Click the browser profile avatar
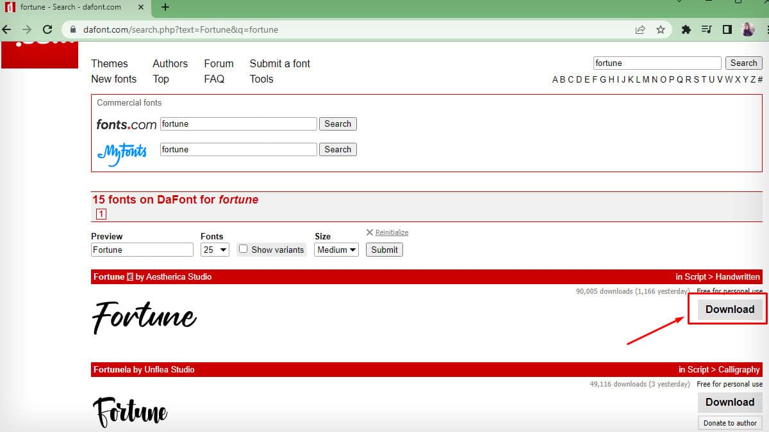 point(748,29)
